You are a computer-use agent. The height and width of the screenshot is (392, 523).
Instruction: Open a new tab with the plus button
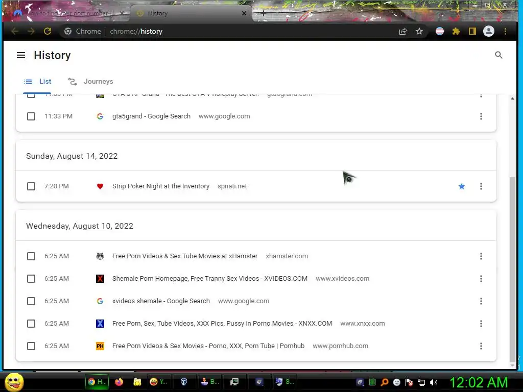tap(263, 13)
